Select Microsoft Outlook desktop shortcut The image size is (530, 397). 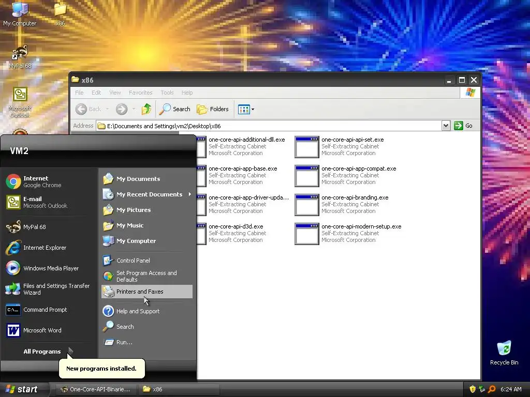[x=20, y=102]
